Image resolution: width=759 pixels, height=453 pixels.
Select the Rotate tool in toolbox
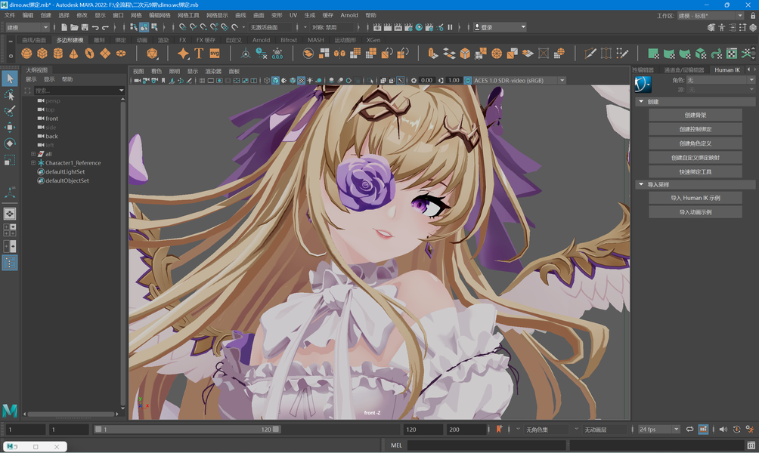(10, 143)
